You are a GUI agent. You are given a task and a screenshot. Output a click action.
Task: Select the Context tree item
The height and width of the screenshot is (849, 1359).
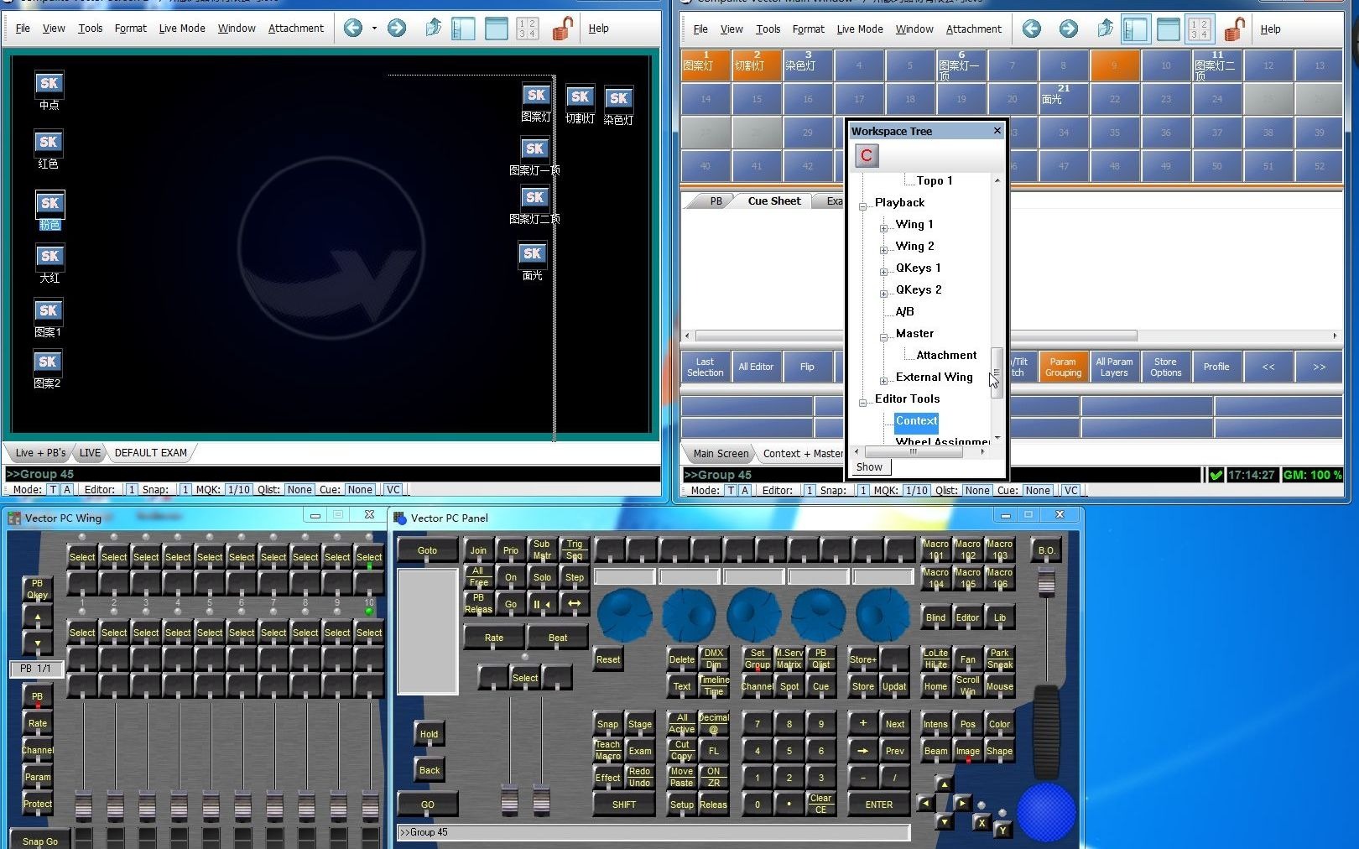[916, 421]
